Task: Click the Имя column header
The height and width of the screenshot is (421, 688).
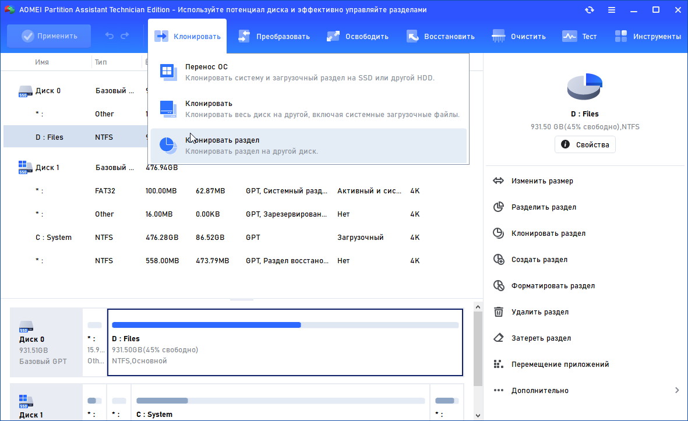Action: coord(42,62)
